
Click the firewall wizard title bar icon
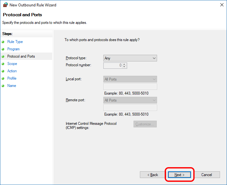[x=5, y=5]
